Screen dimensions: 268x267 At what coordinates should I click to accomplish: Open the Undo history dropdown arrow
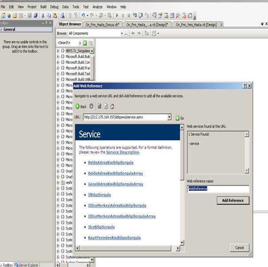pos(88,15)
